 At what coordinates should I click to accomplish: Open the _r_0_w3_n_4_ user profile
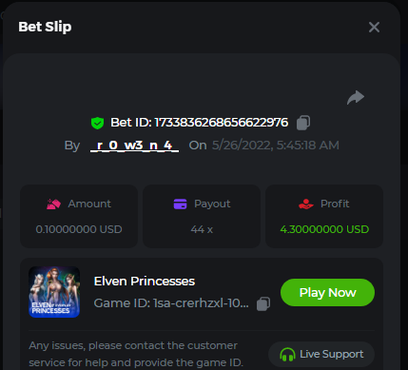coord(134,146)
